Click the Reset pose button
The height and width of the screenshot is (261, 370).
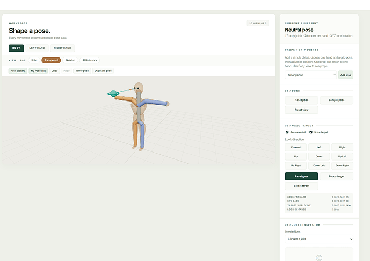(x=301, y=100)
